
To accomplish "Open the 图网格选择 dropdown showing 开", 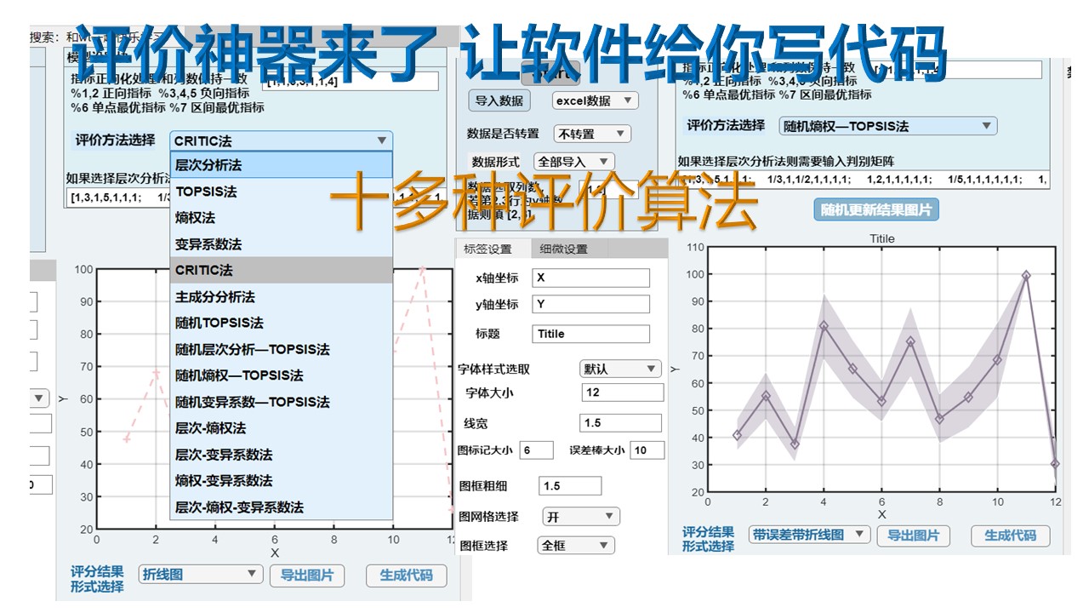I will [x=581, y=517].
